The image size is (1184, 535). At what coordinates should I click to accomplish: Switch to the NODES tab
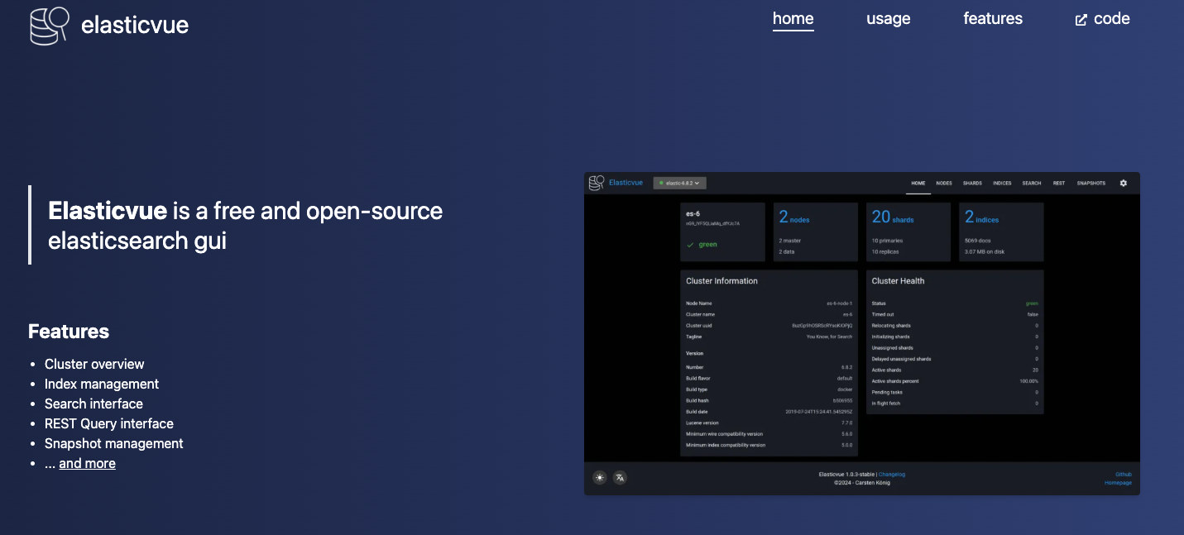point(944,183)
